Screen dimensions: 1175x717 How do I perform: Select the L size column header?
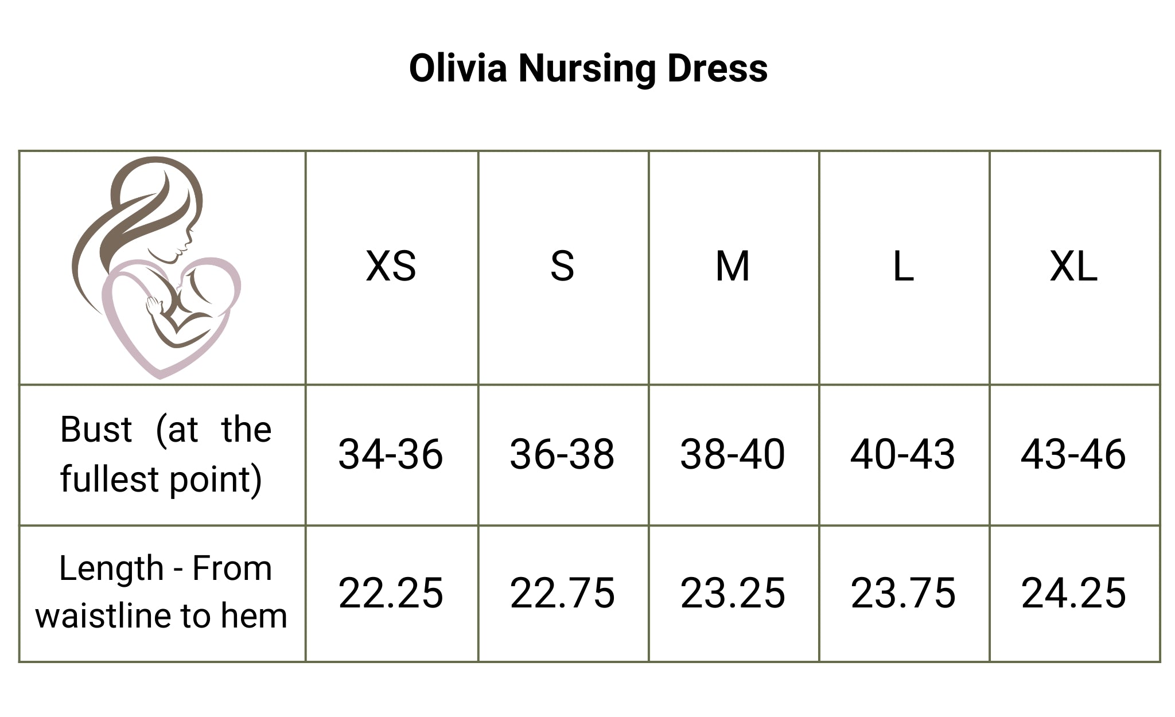pos(903,267)
